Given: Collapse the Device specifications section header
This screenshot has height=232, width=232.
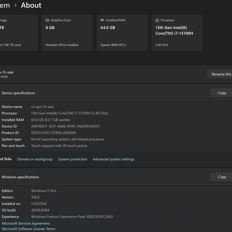Looking at the screenshot, I should 116,93.
